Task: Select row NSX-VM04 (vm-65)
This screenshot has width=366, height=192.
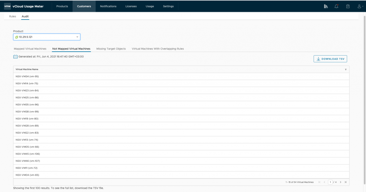Action: [181, 175]
